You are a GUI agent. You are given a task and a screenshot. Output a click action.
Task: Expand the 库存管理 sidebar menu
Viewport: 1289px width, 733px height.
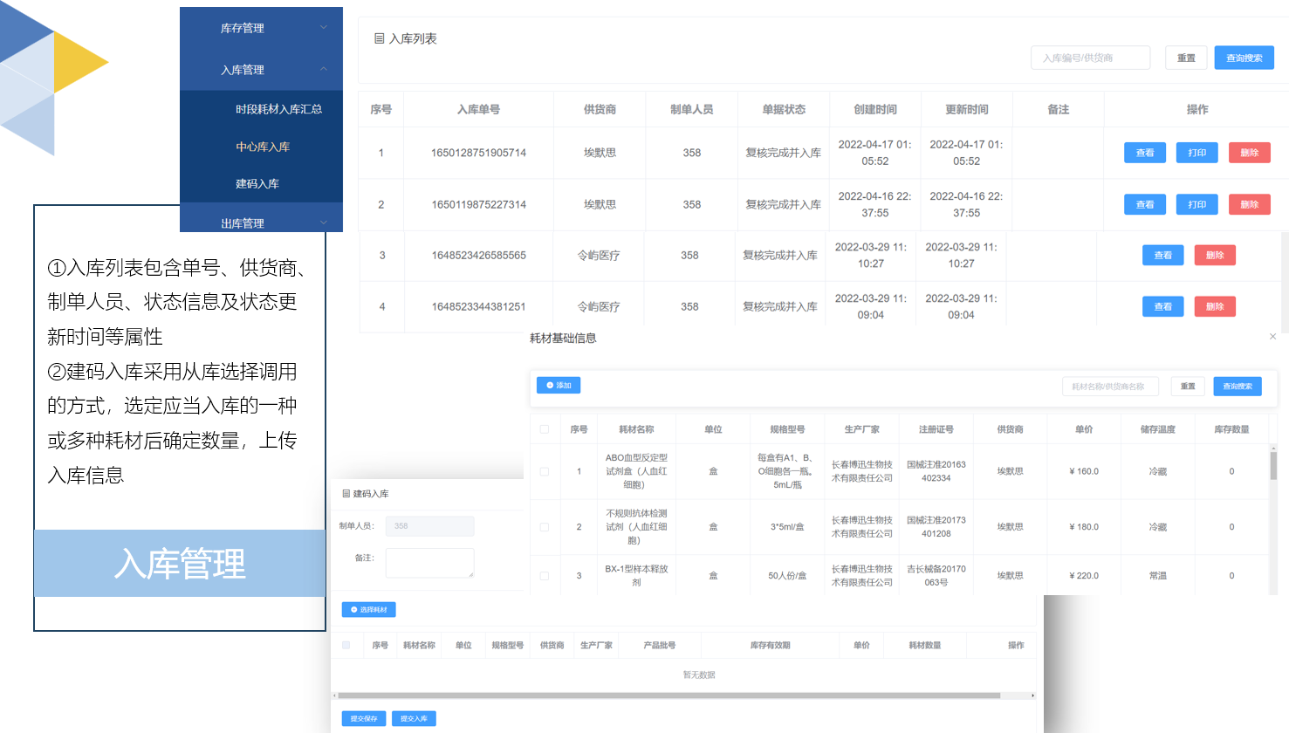pos(261,28)
